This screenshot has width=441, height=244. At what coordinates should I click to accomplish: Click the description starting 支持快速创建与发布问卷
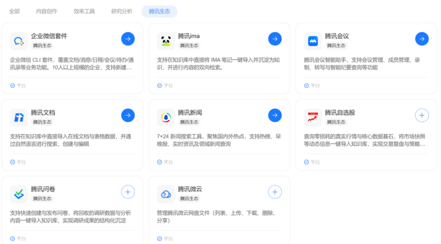tap(71, 217)
